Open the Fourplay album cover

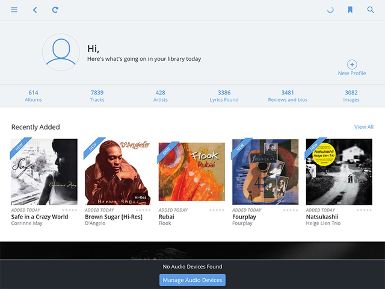coord(265,172)
